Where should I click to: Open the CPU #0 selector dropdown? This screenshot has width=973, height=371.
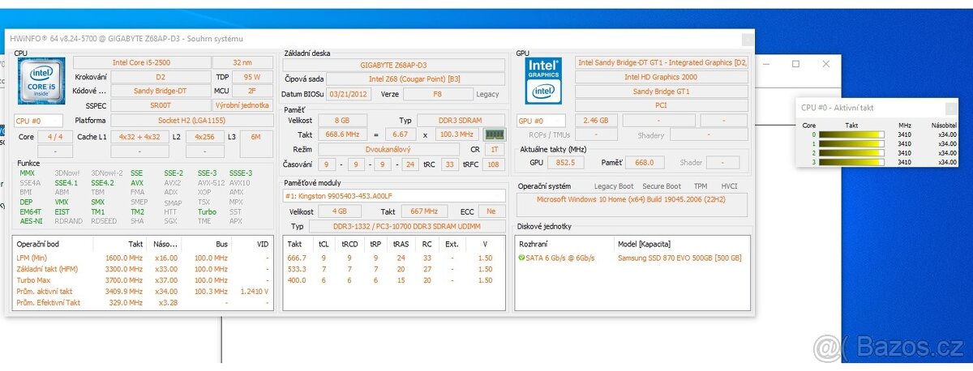coord(38,120)
